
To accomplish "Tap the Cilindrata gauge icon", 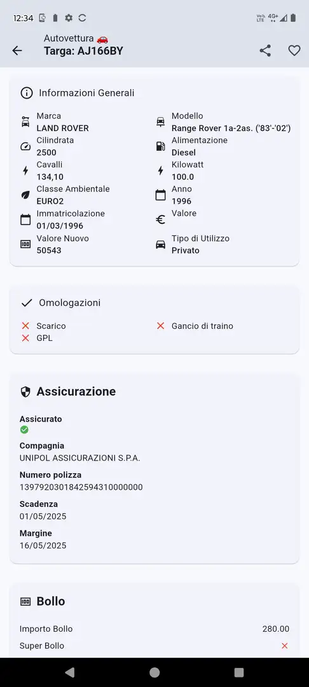I will [26, 146].
